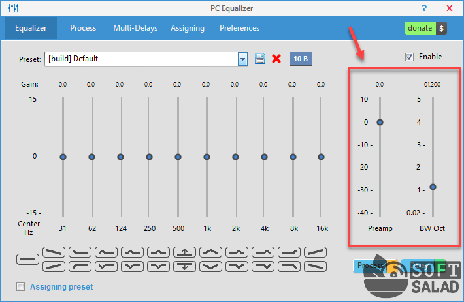Apply narrow dip shape, third in bottom row

click(x=107, y=267)
